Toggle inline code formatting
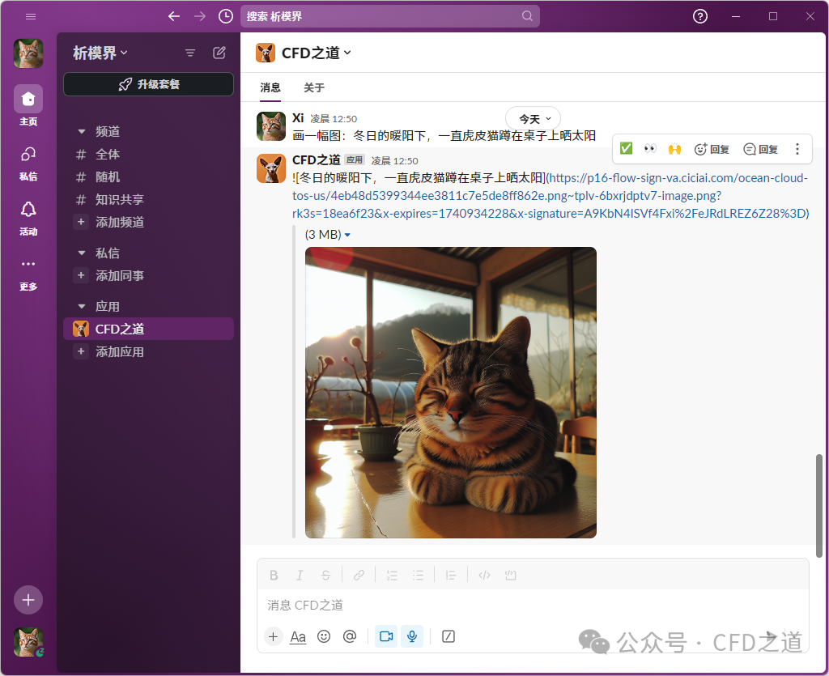This screenshot has height=676, width=829. tap(484, 575)
